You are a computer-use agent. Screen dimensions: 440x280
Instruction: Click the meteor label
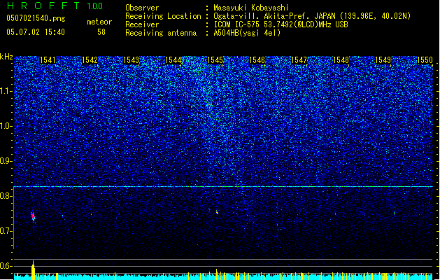tap(99, 22)
